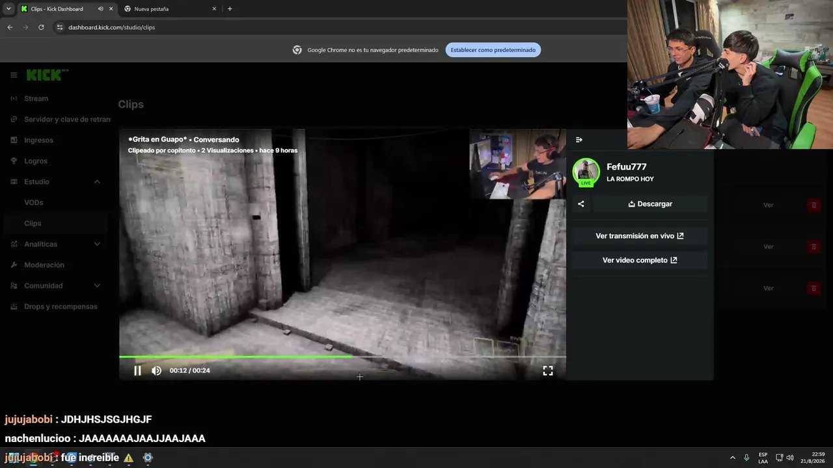Mute the clip player volume
Image resolution: width=833 pixels, height=468 pixels.
[x=156, y=370]
